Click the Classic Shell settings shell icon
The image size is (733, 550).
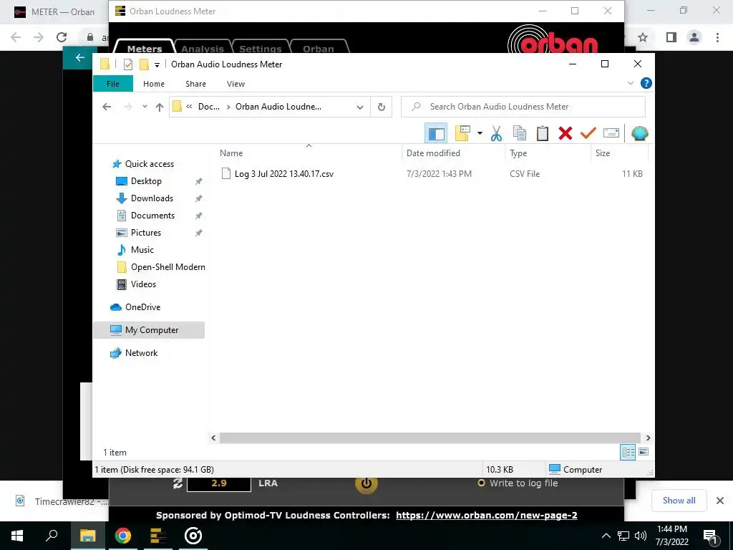(639, 133)
